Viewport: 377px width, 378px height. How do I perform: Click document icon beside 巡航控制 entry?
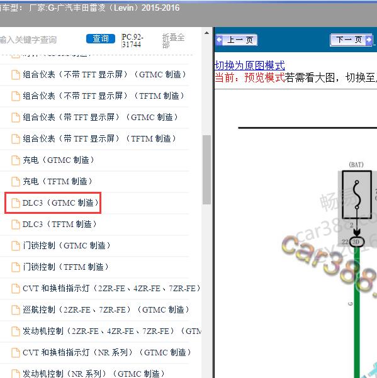(16, 310)
